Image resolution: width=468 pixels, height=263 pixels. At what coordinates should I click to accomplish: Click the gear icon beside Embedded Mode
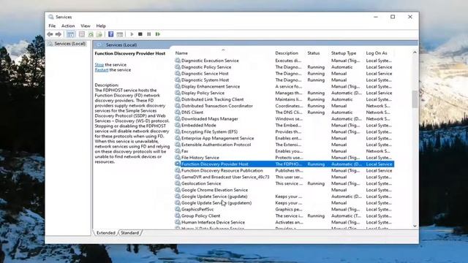[178, 125]
